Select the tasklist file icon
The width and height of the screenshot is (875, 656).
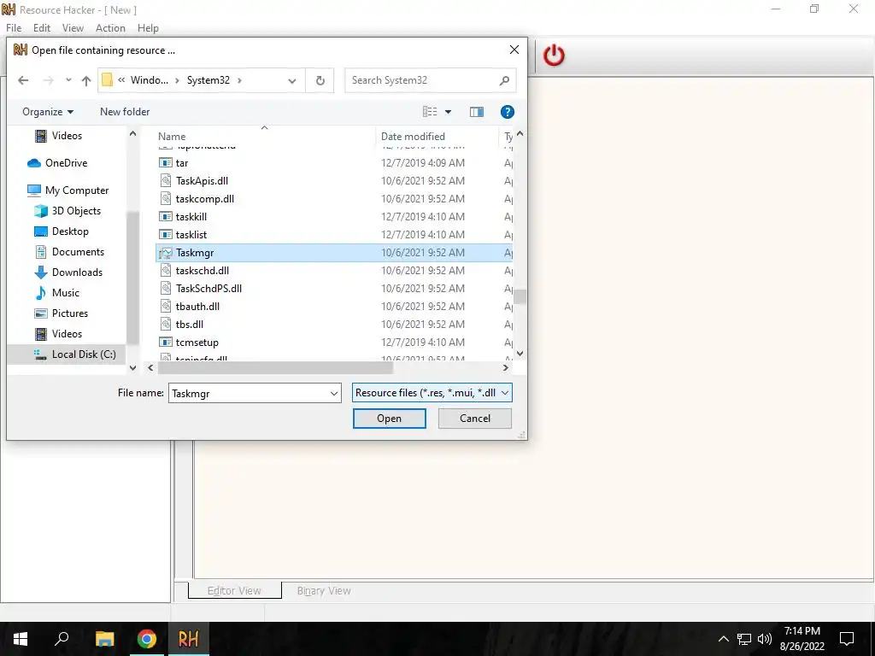tap(166, 235)
